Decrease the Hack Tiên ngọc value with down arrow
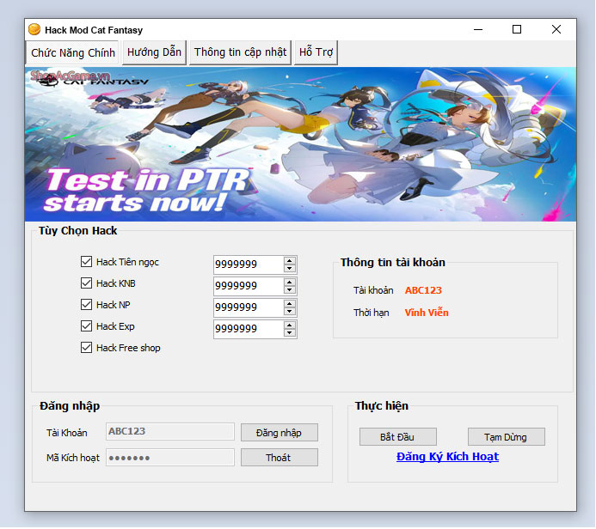This screenshot has width=596, height=529. (290, 268)
